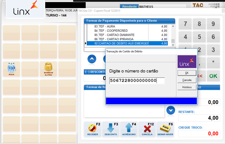Click the green OK keypad button
This screenshot has height=144, width=225.
(x=213, y=76)
